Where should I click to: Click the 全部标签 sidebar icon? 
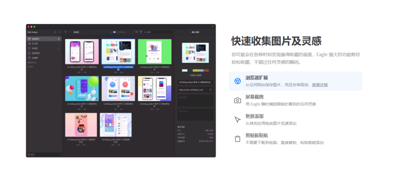(29, 53)
